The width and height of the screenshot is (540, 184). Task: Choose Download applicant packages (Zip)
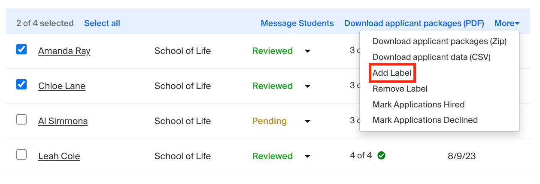click(x=440, y=42)
